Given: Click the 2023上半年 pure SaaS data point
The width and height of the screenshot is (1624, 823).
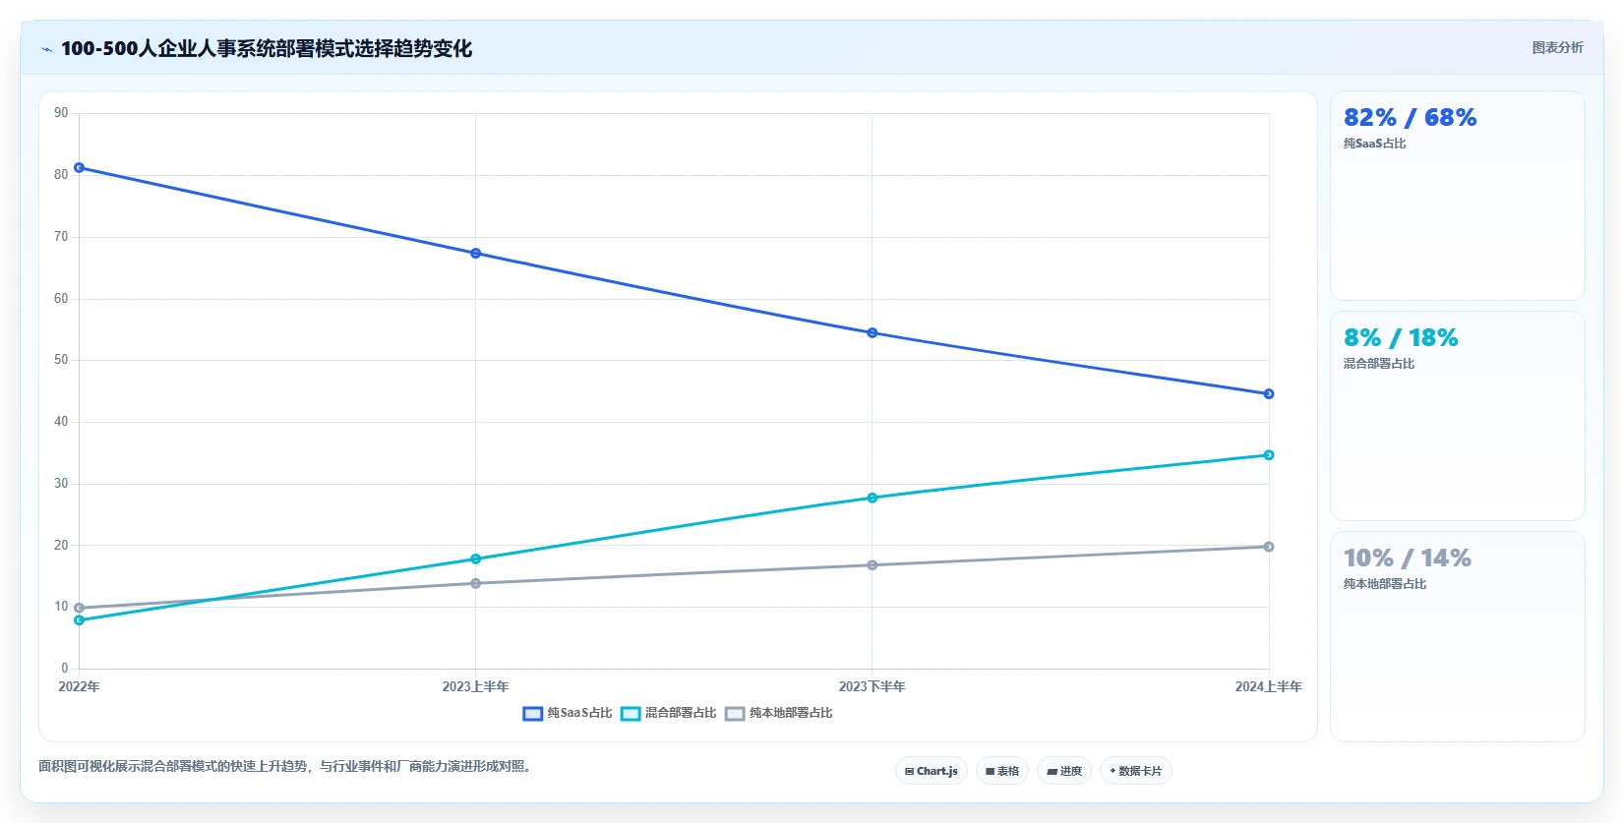Looking at the screenshot, I should pos(476,254).
